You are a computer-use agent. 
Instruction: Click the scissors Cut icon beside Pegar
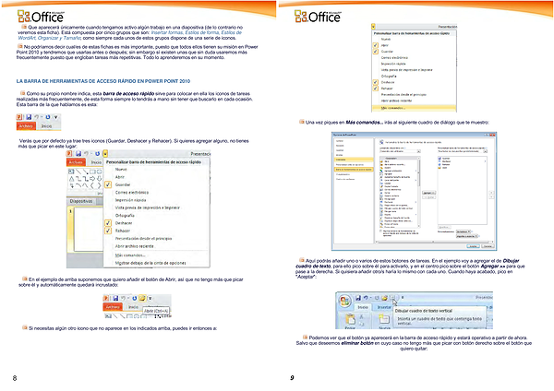[x=361, y=316]
